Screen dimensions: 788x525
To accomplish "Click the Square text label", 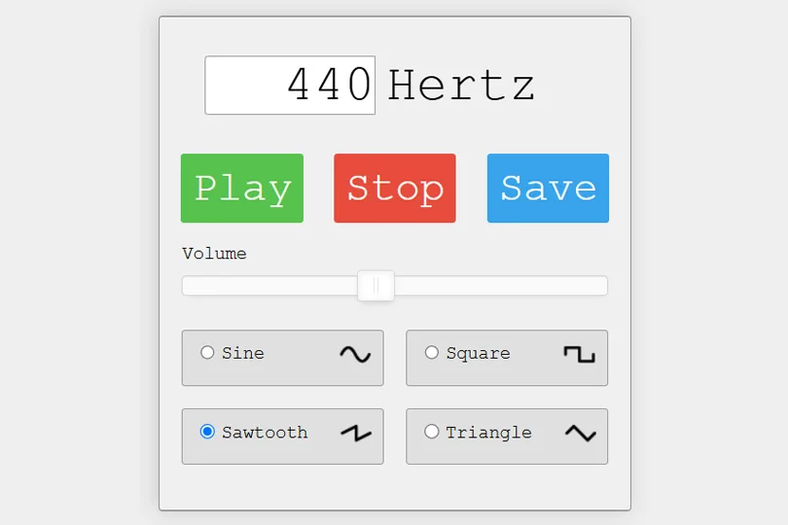I will tap(478, 353).
